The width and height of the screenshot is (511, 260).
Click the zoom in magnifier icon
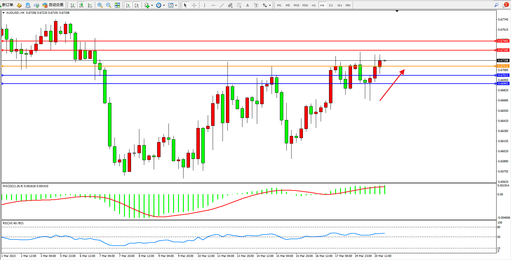pos(100,5)
